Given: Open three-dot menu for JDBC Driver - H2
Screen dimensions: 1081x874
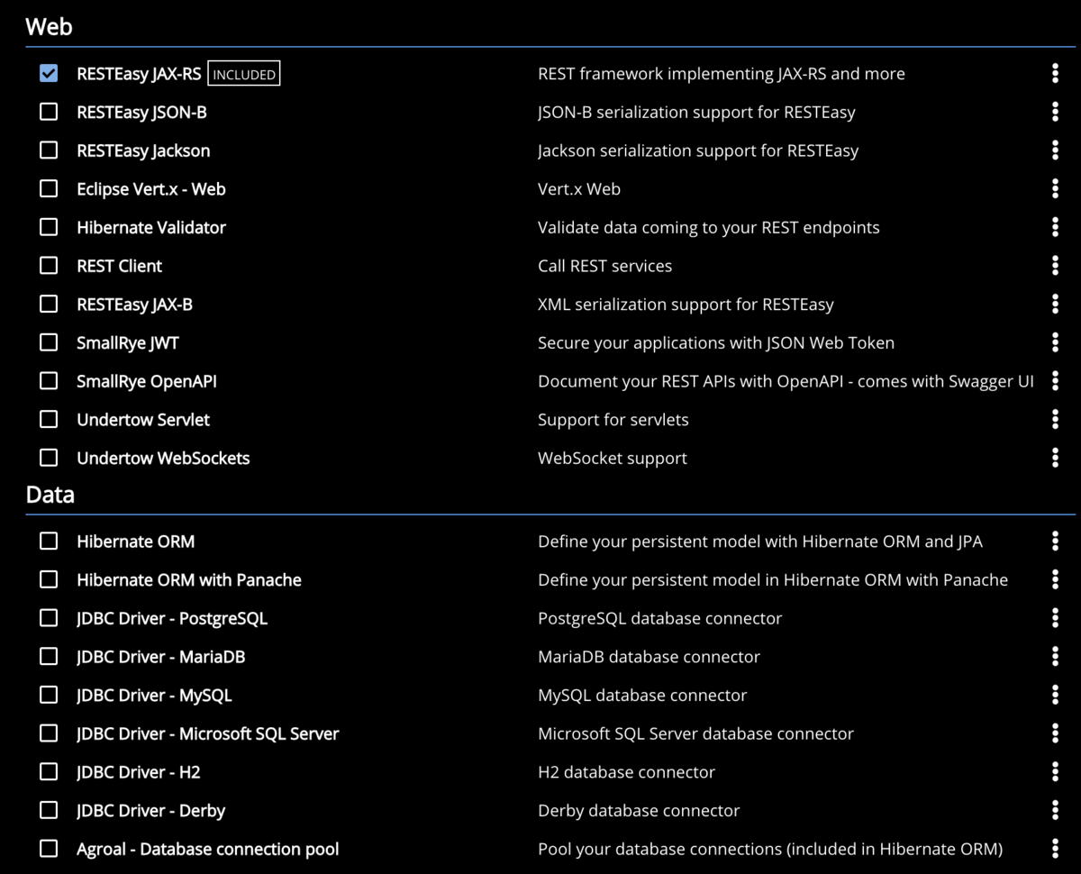Looking at the screenshot, I should (x=1055, y=772).
